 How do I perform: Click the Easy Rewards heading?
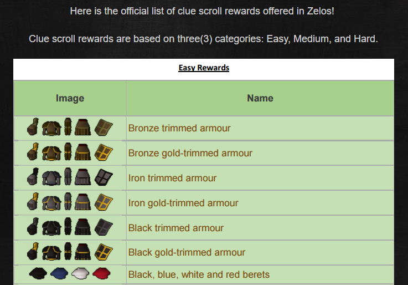[204, 68]
